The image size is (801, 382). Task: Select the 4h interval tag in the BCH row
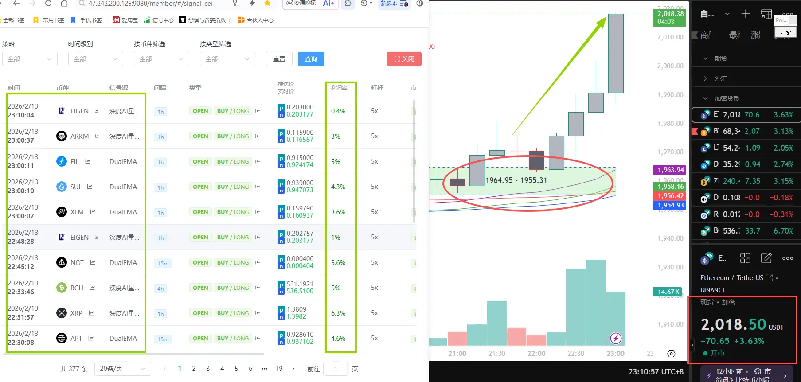tap(160, 288)
